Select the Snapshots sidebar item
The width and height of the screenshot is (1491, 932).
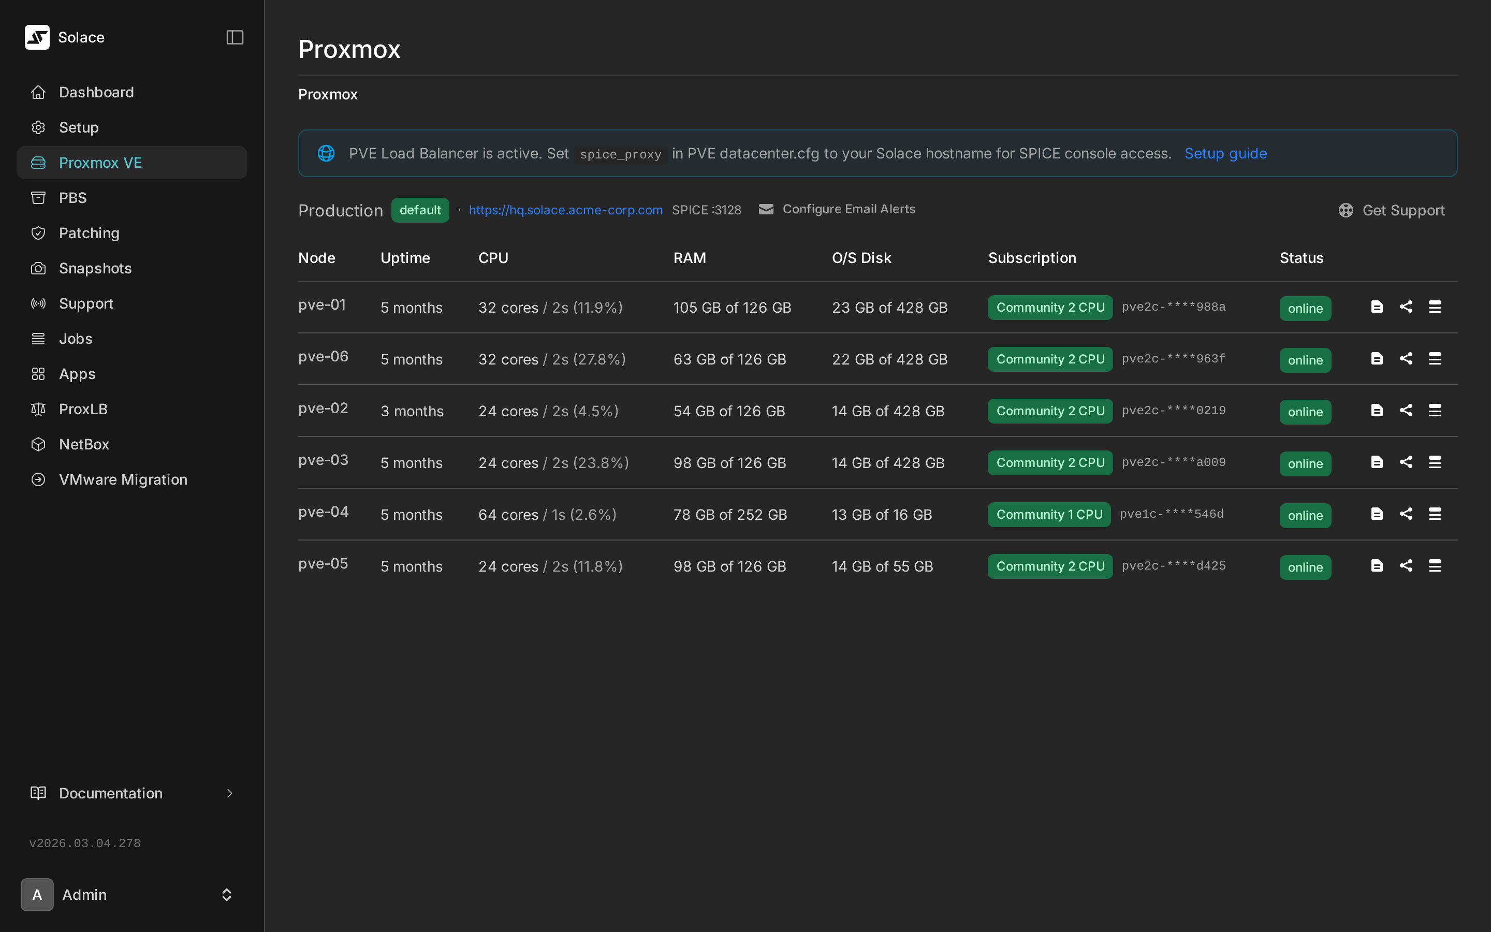[95, 268]
